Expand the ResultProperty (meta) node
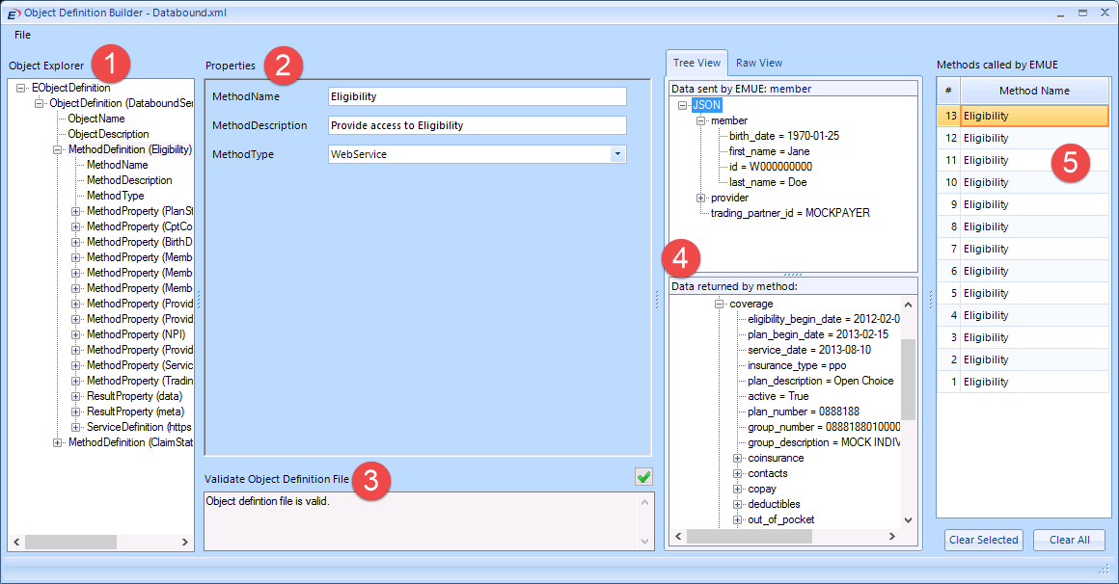 (x=75, y=411)
